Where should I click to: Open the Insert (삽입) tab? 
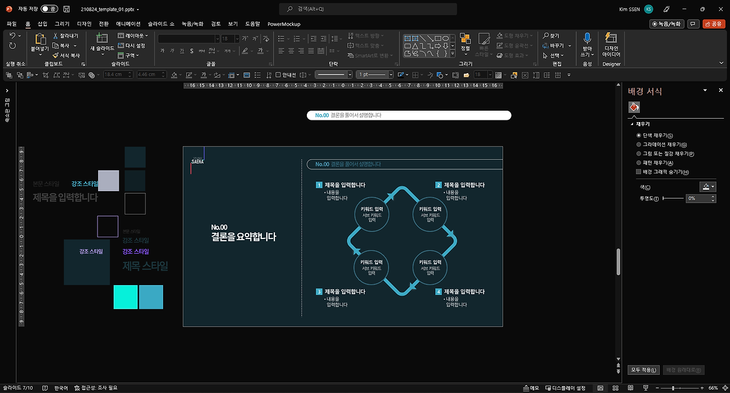coord(43,24)
